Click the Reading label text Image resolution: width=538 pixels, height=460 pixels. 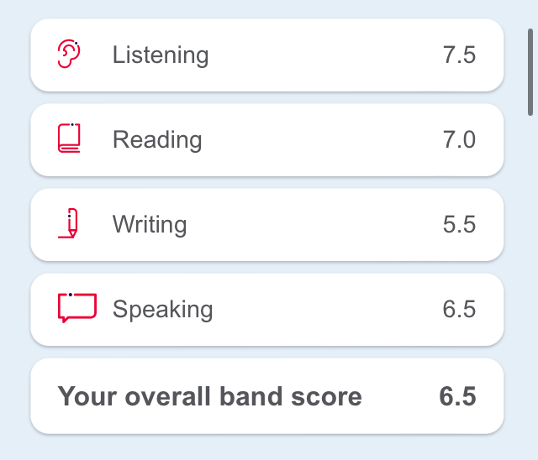[157, 140]
